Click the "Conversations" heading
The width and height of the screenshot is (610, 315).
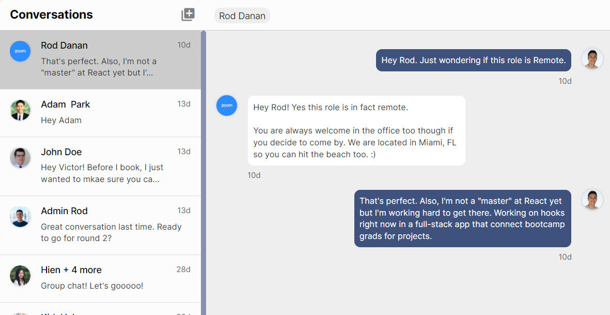coord(51,14)
